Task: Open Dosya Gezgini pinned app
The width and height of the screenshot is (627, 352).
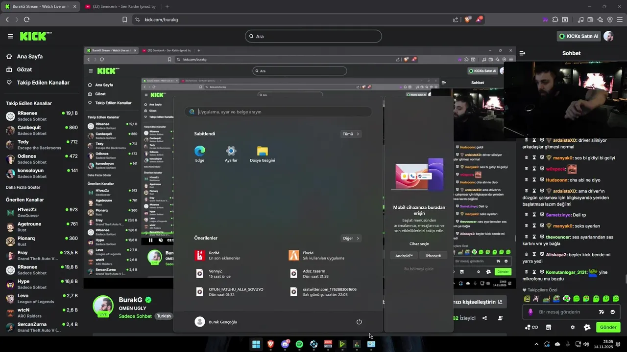Action: pyautogui.click(x=262, y=154)
